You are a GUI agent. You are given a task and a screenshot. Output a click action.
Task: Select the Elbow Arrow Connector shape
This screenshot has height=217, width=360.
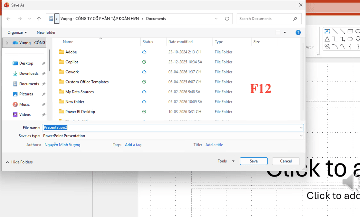click(x=343, y=39)
